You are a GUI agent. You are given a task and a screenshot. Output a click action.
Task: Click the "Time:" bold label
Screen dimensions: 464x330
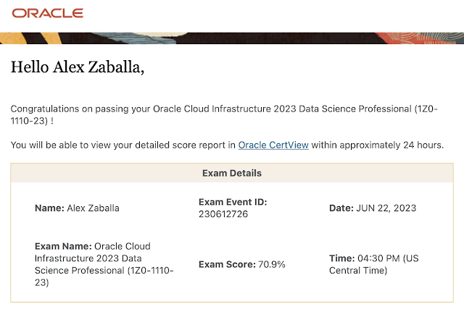point(341,258)
